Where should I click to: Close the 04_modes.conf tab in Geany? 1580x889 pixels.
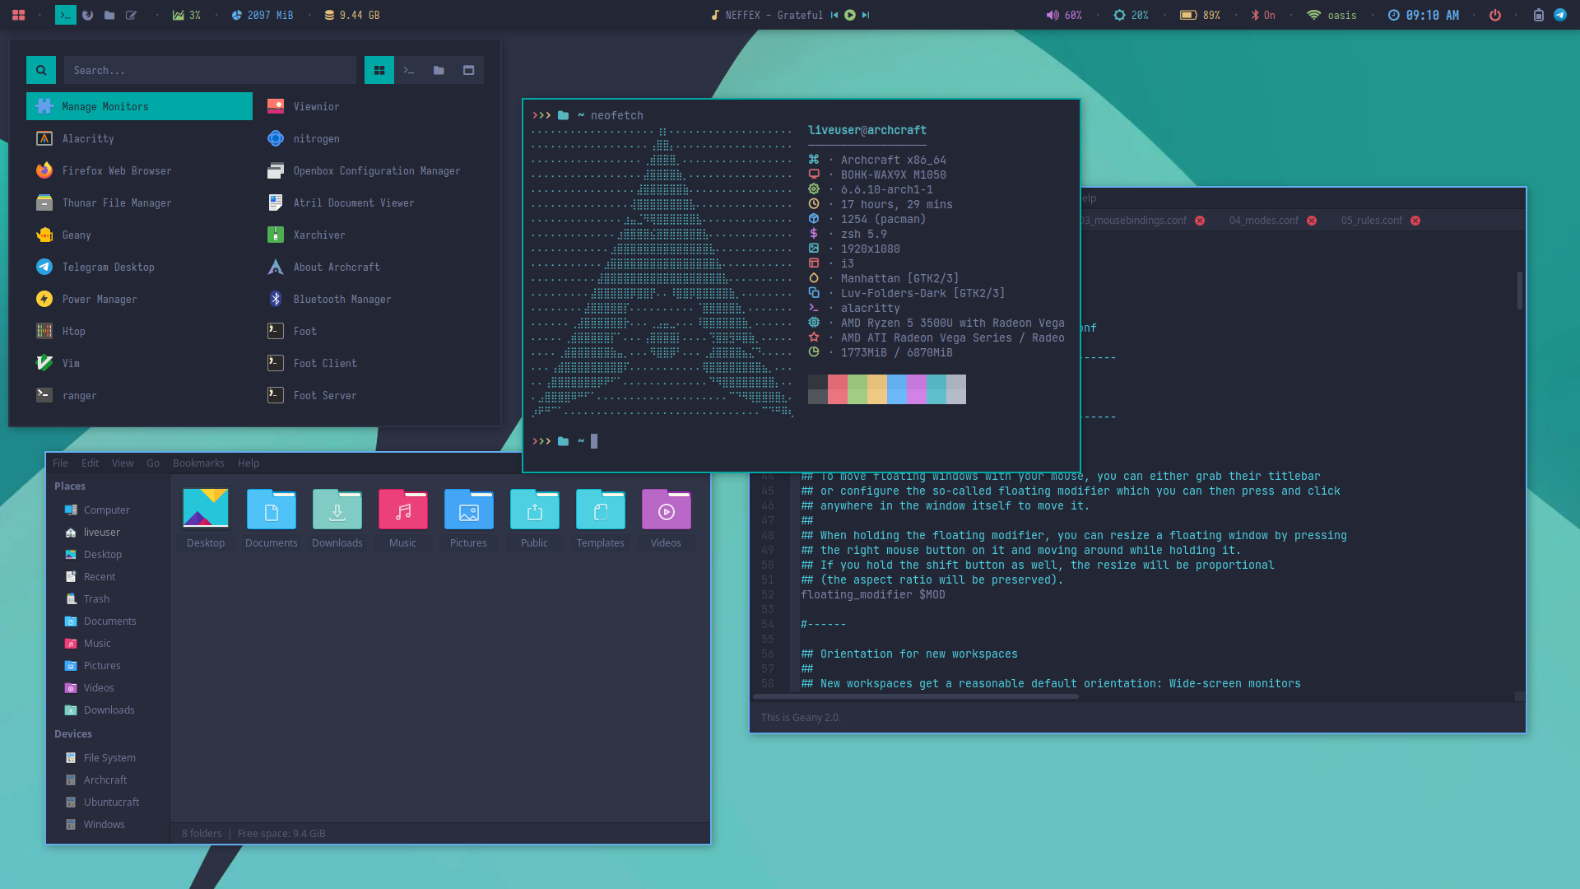pyautogui.click(x=1312, y=221)
